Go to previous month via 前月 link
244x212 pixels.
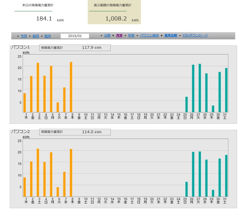[x=36, y=36]
